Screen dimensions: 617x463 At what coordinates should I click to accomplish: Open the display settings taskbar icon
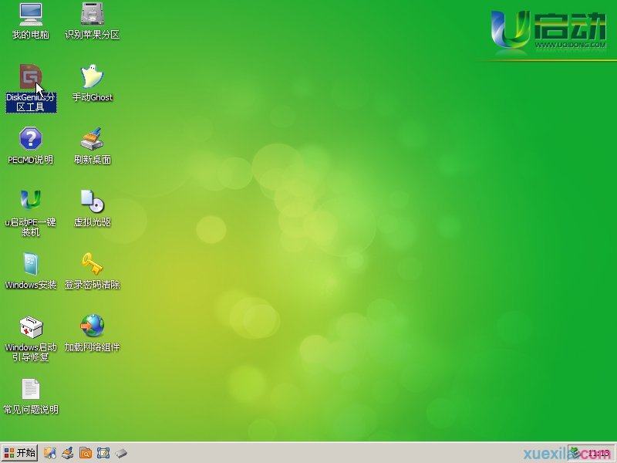(49, 452)
